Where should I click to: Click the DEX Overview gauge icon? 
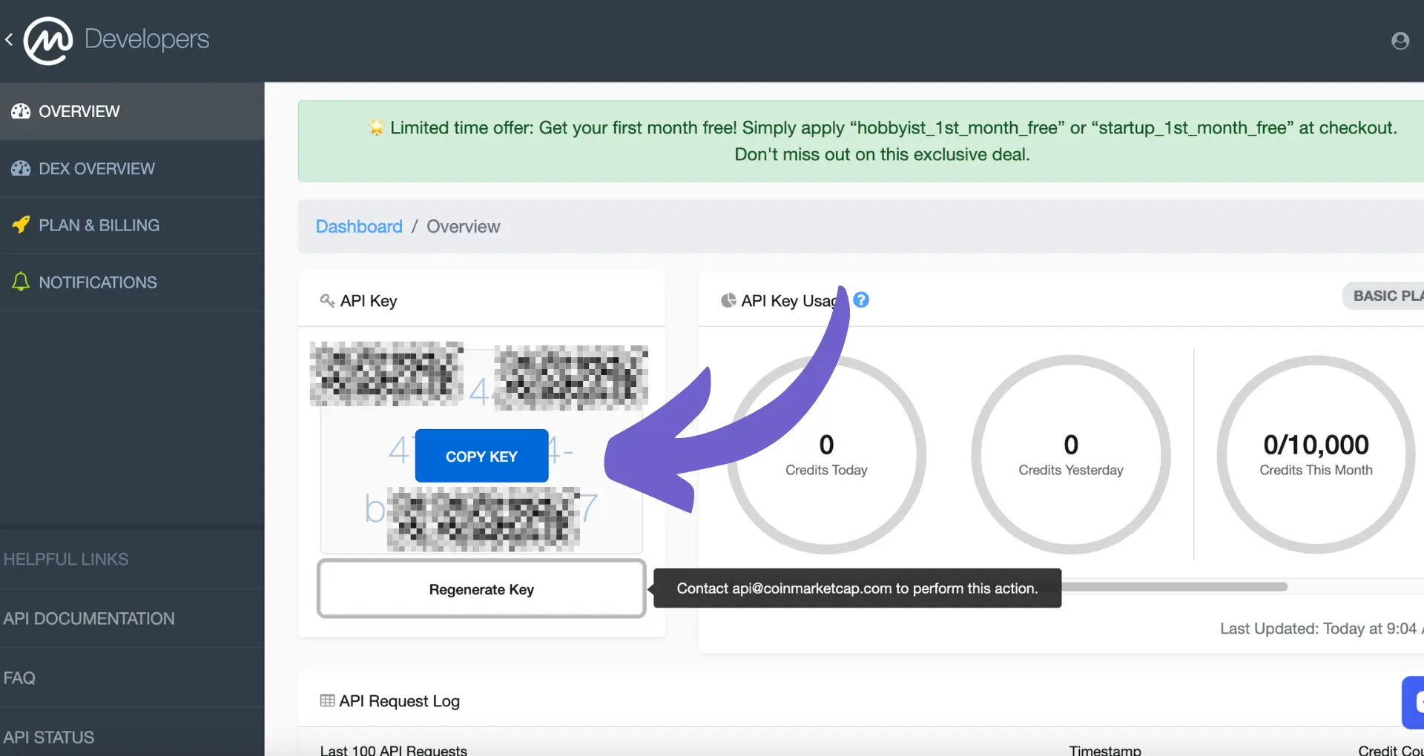(21, 168)
